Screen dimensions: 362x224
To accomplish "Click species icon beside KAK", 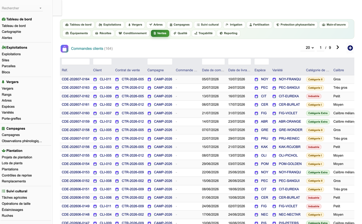I will (256, 147).
